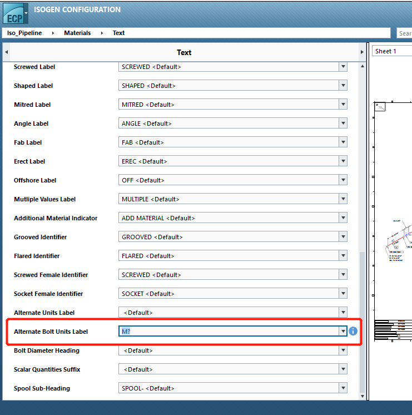The width and height of the screenshot is (412, 415).
Task: Go to Materials in the breadcrumb
Action: pos(77,33)
